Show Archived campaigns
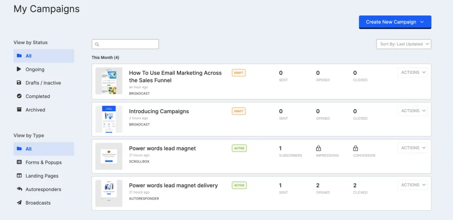Image resolution: width=453 pixels, height=220 pixels. tap(44, 110)
